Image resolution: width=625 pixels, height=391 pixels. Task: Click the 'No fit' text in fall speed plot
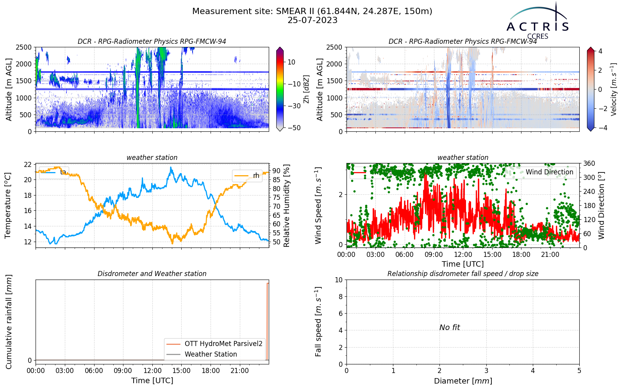[450, 327]
